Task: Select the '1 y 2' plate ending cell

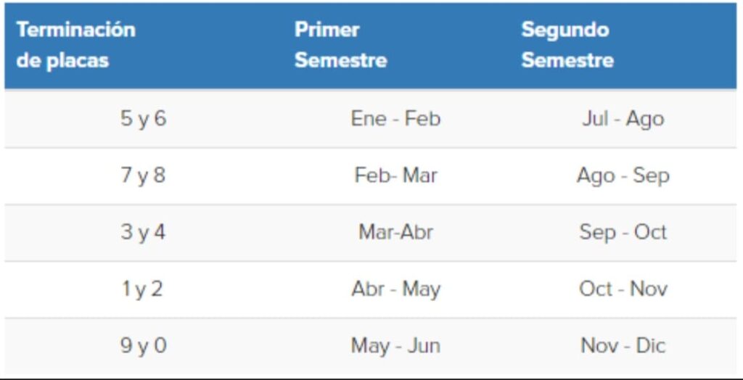Action: [x=143, y=289]
